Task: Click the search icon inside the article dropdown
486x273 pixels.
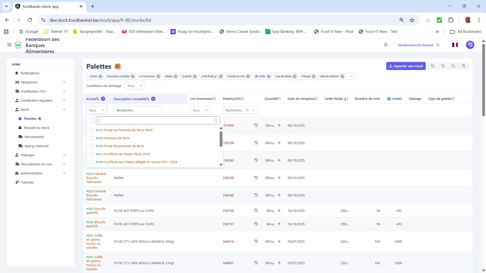Action: [216, 121]
